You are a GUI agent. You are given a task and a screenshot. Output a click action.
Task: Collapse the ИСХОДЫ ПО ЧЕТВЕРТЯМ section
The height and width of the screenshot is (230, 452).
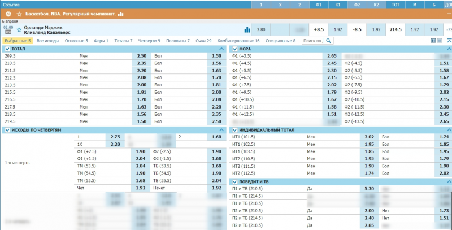[x=7, y=130]
